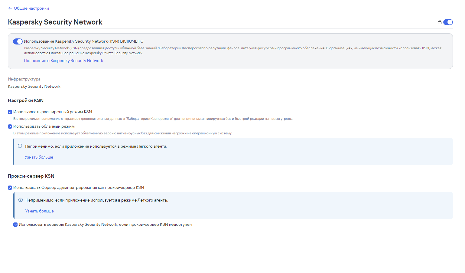Click the info icon in the облачный режим note
This screenshot has height=273, width=465.
20,146
